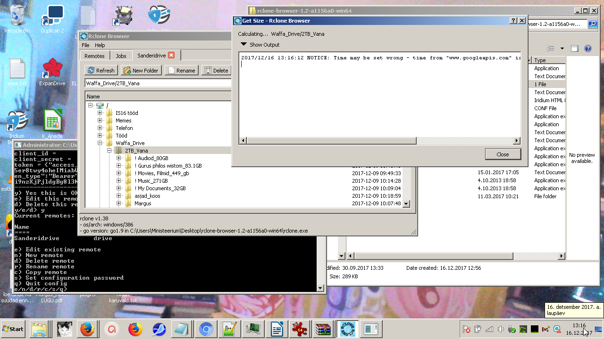Collapse the Show Output disclosure triangle
This screenshot has height=339, width=604.
pyautogui.click(x=243, y=44)
